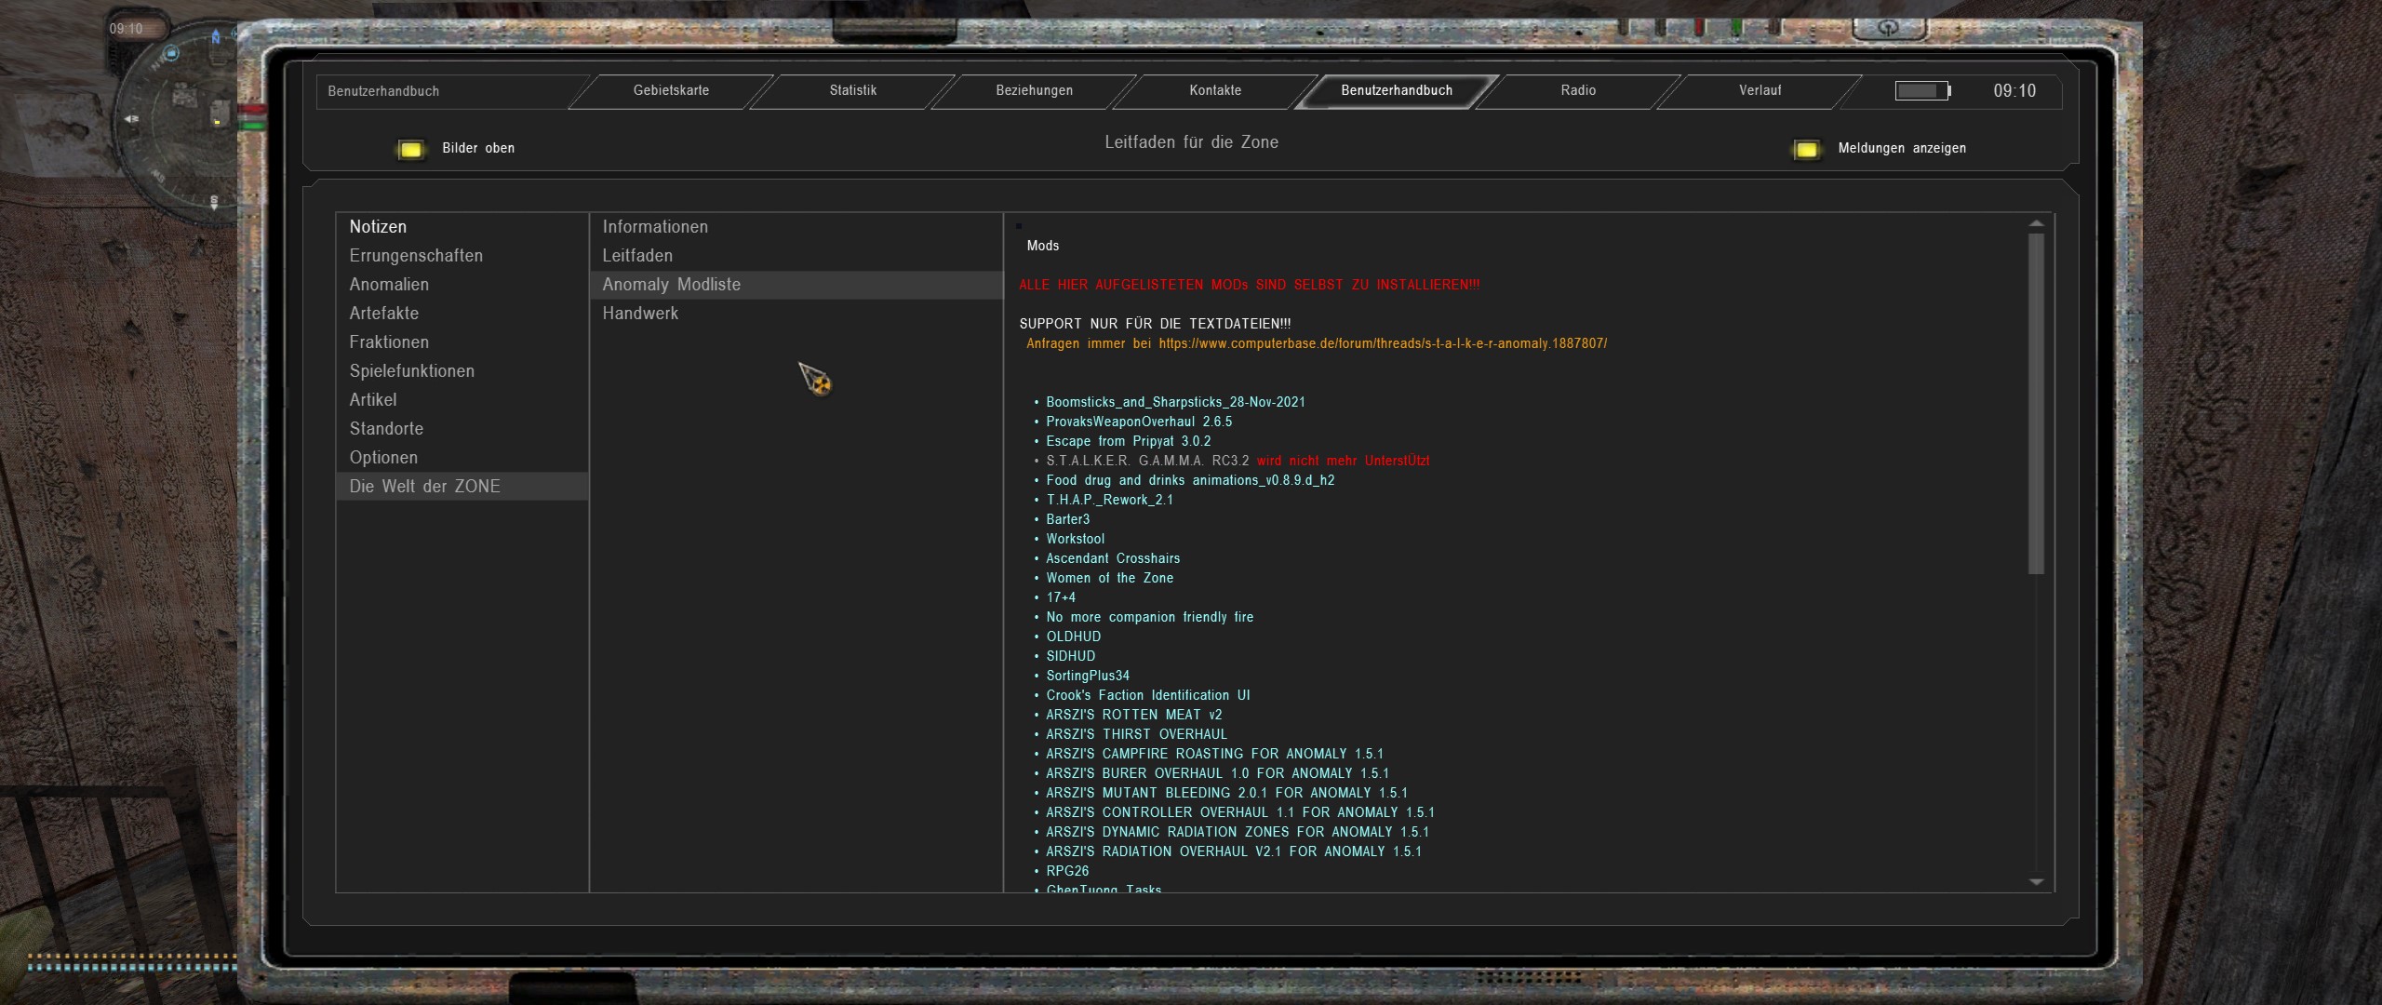Open the computerbase forum link
The image size is (2382, 1005).
click(x=1382, y=343)
